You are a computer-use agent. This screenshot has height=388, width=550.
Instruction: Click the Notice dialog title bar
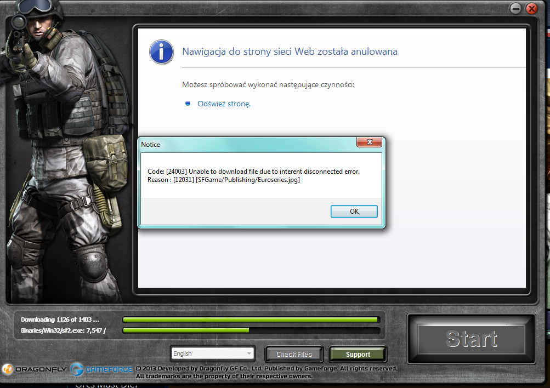(248, 145)
